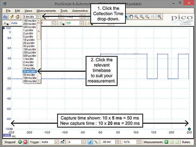196x147 pixels.
Task: Click the teal time ruler handle
Action: [189, 129]
